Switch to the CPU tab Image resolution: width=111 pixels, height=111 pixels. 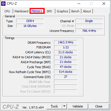(7, 11)
